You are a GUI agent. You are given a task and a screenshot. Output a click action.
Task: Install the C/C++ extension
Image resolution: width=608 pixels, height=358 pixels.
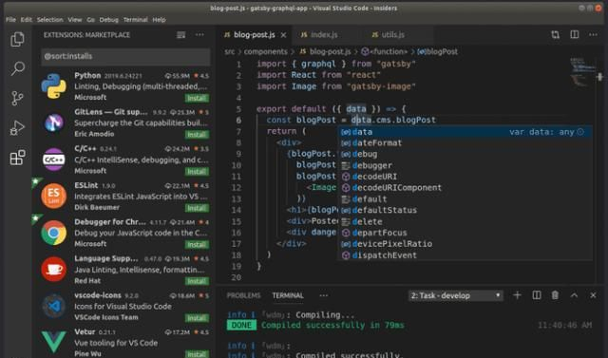coord(197,171)
